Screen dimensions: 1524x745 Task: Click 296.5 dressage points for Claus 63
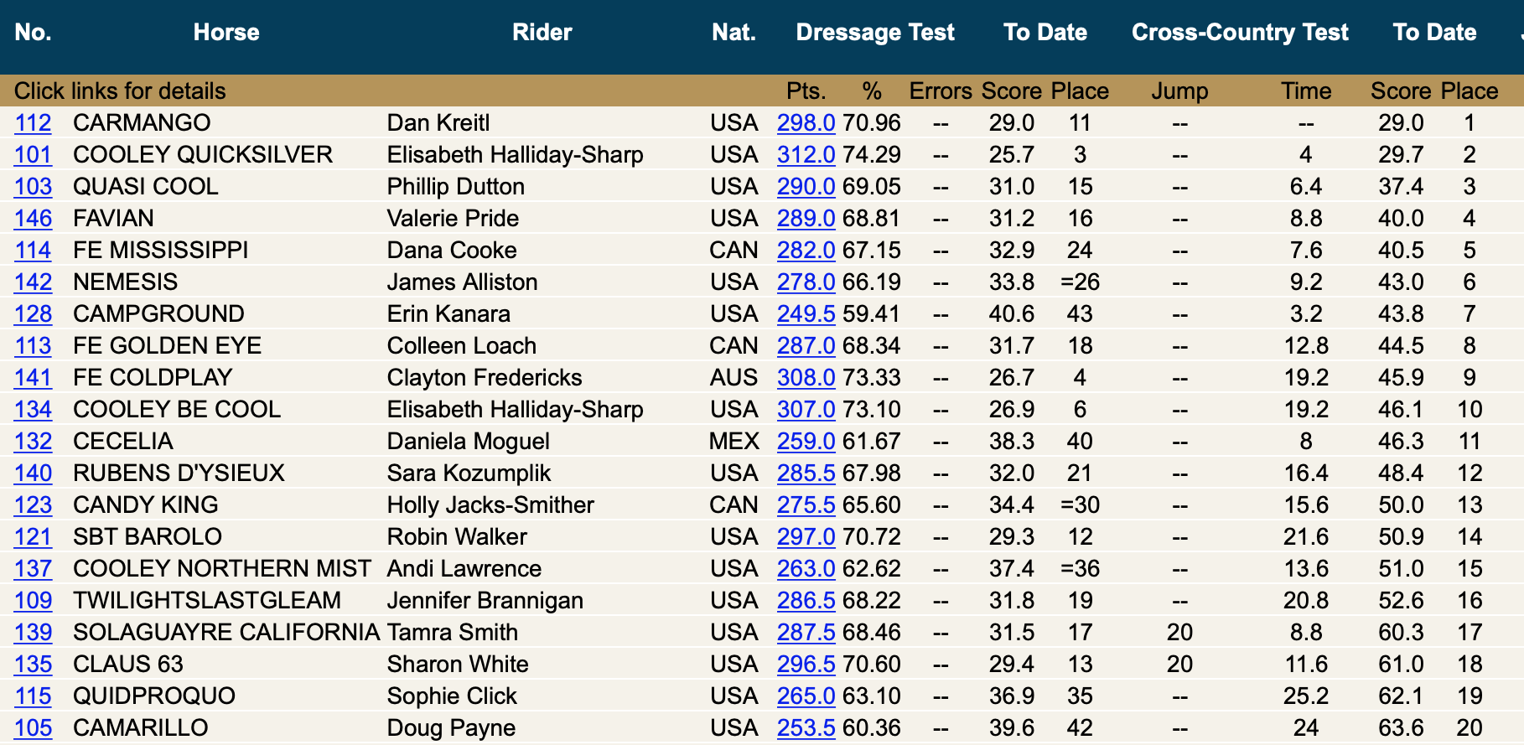pos(806,665)
